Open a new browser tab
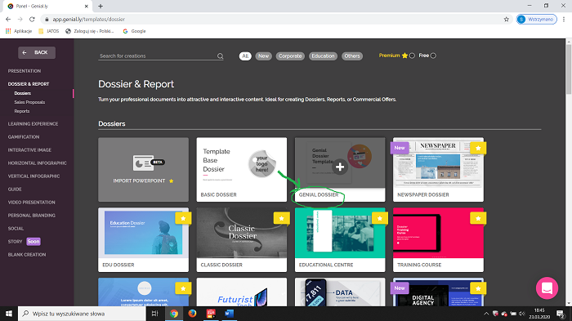The height and width of the screenshot is (321, 572). click(x=101, y=7)
